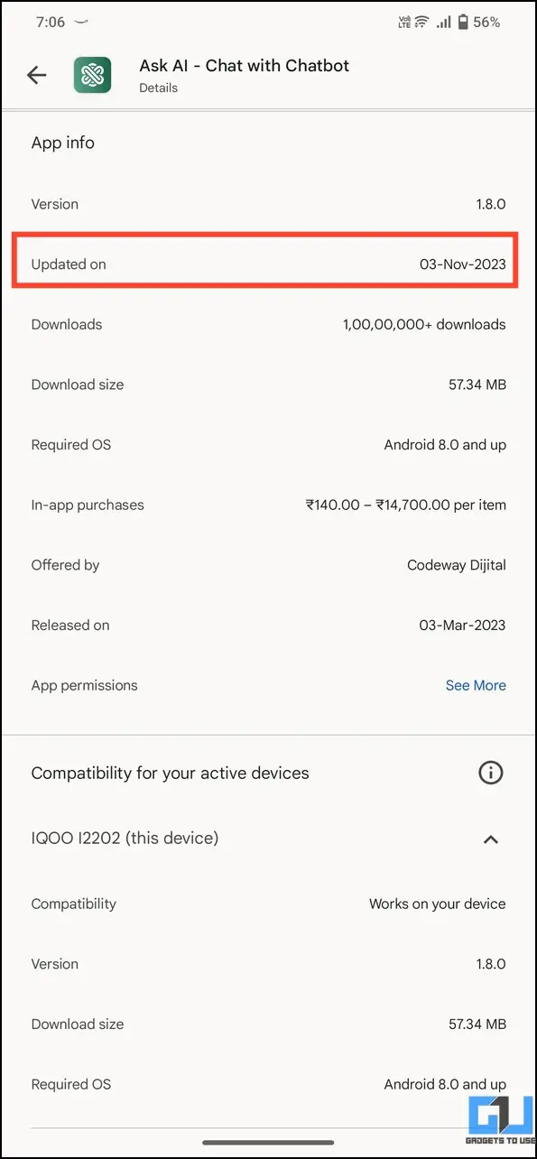Viewport: 537px width, 1159px height.
Task: Tap the back arrow icon
Action: (x=36, y=75)
